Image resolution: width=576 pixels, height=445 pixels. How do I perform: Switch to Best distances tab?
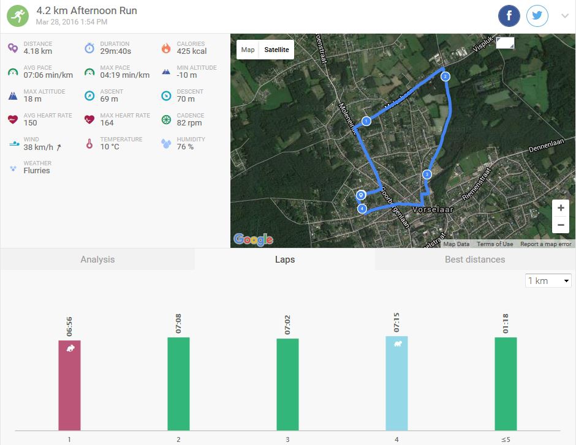click(x=475, y=260)
